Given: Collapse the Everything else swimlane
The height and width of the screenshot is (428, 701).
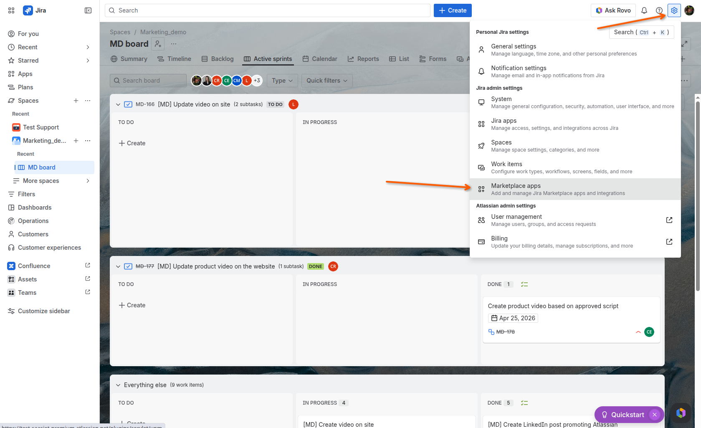Looking at the screenshot, I should click(118, 385).
